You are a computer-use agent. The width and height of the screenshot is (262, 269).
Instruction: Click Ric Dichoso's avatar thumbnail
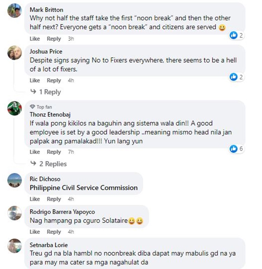(14, 180)
